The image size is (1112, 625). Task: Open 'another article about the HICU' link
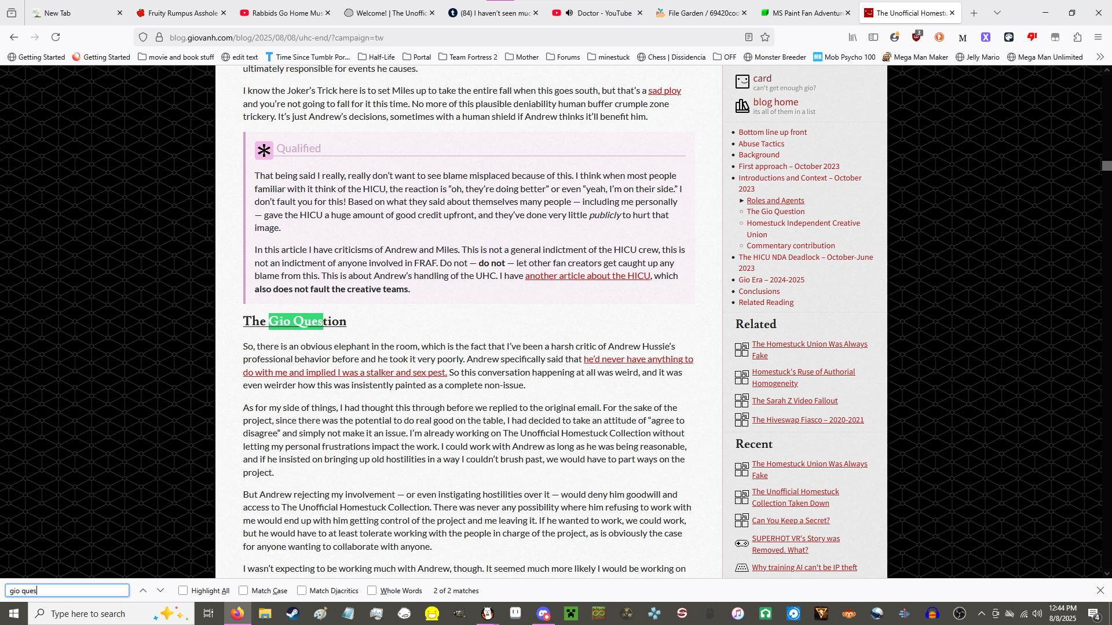point(587,275)
